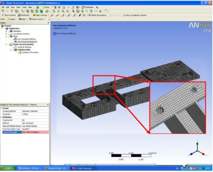Toggle the Vertex selection filter

[28, 11]
